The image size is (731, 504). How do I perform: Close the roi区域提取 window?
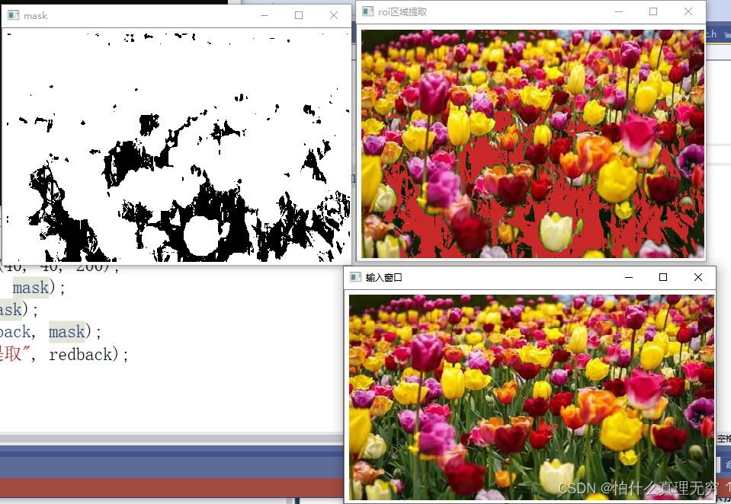point(688,11)
